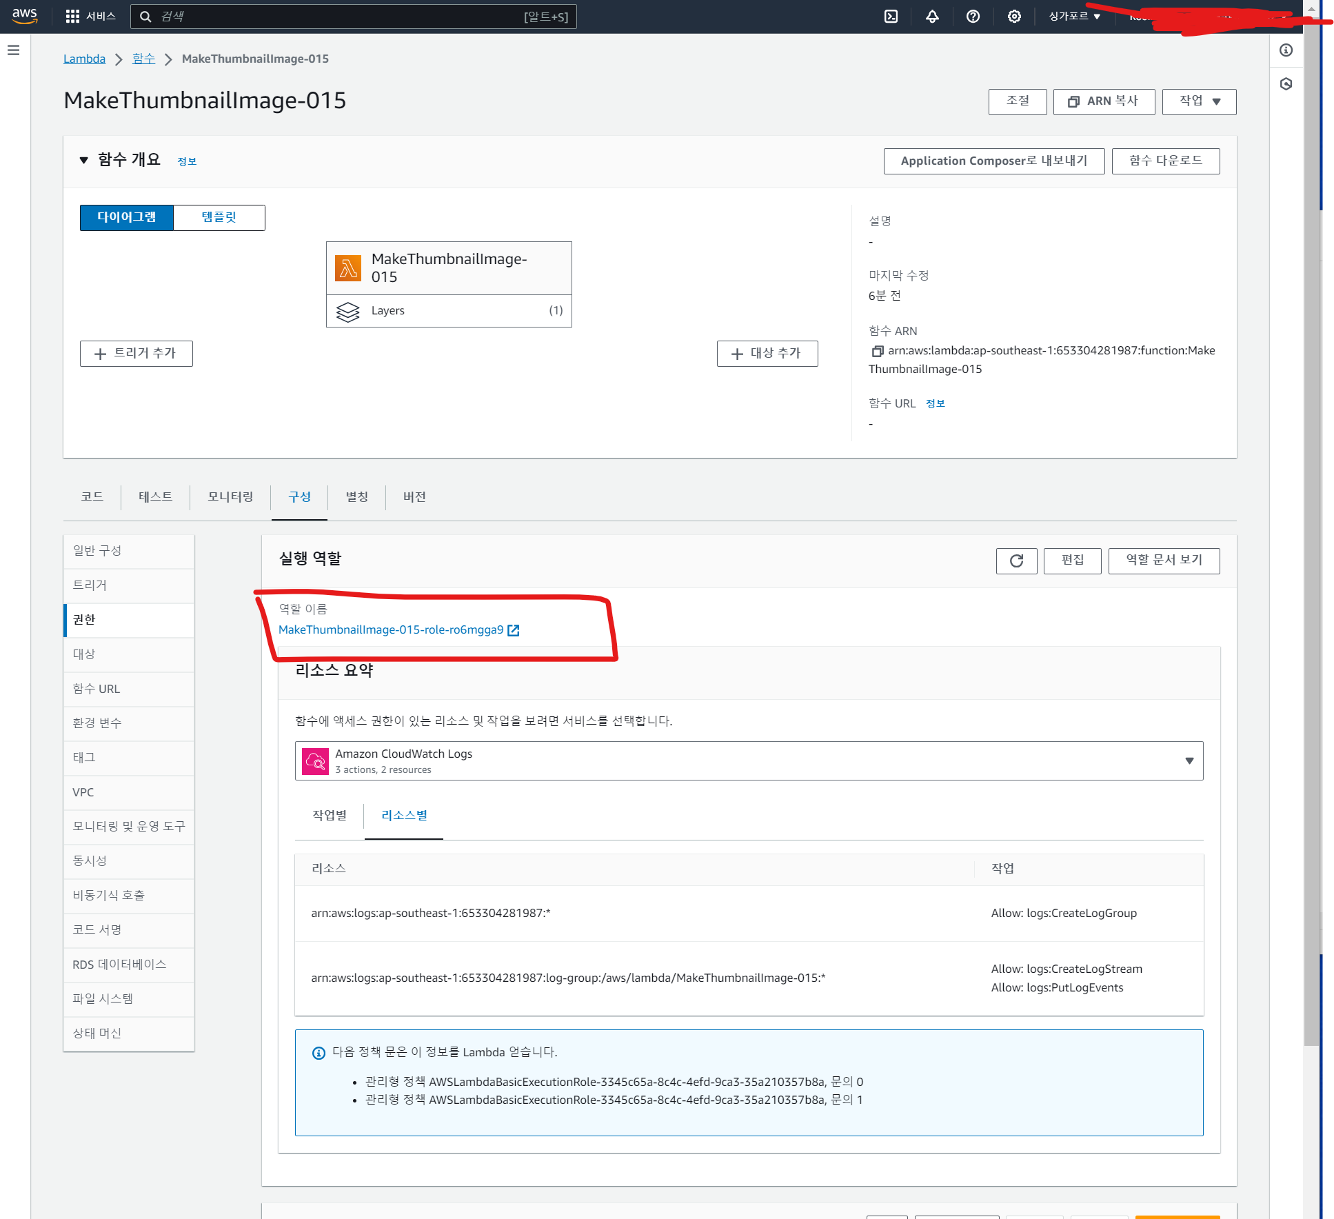Click the Layers stack icon in diagram
Image resolution: width=1334 pixels, height=1219 pixels.
[348, 312]
